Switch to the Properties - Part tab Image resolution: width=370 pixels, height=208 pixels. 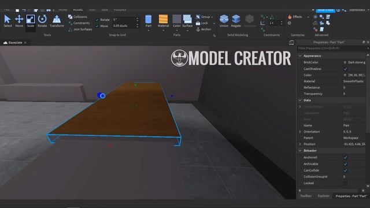coord(351,196)
